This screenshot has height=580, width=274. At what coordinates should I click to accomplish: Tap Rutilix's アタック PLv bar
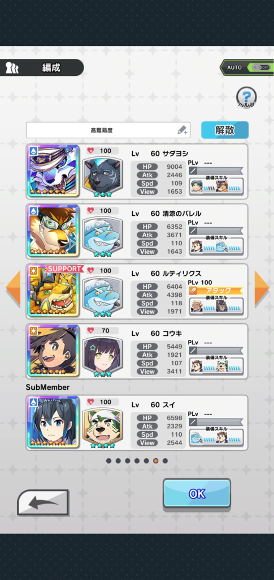pos(216,291)
